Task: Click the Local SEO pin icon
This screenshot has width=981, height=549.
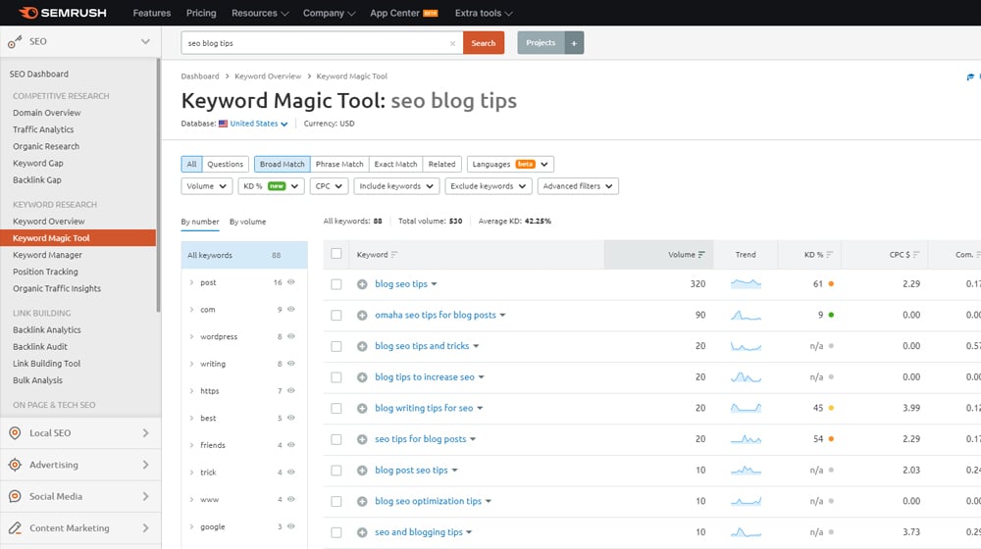Action: click(15, 432)
